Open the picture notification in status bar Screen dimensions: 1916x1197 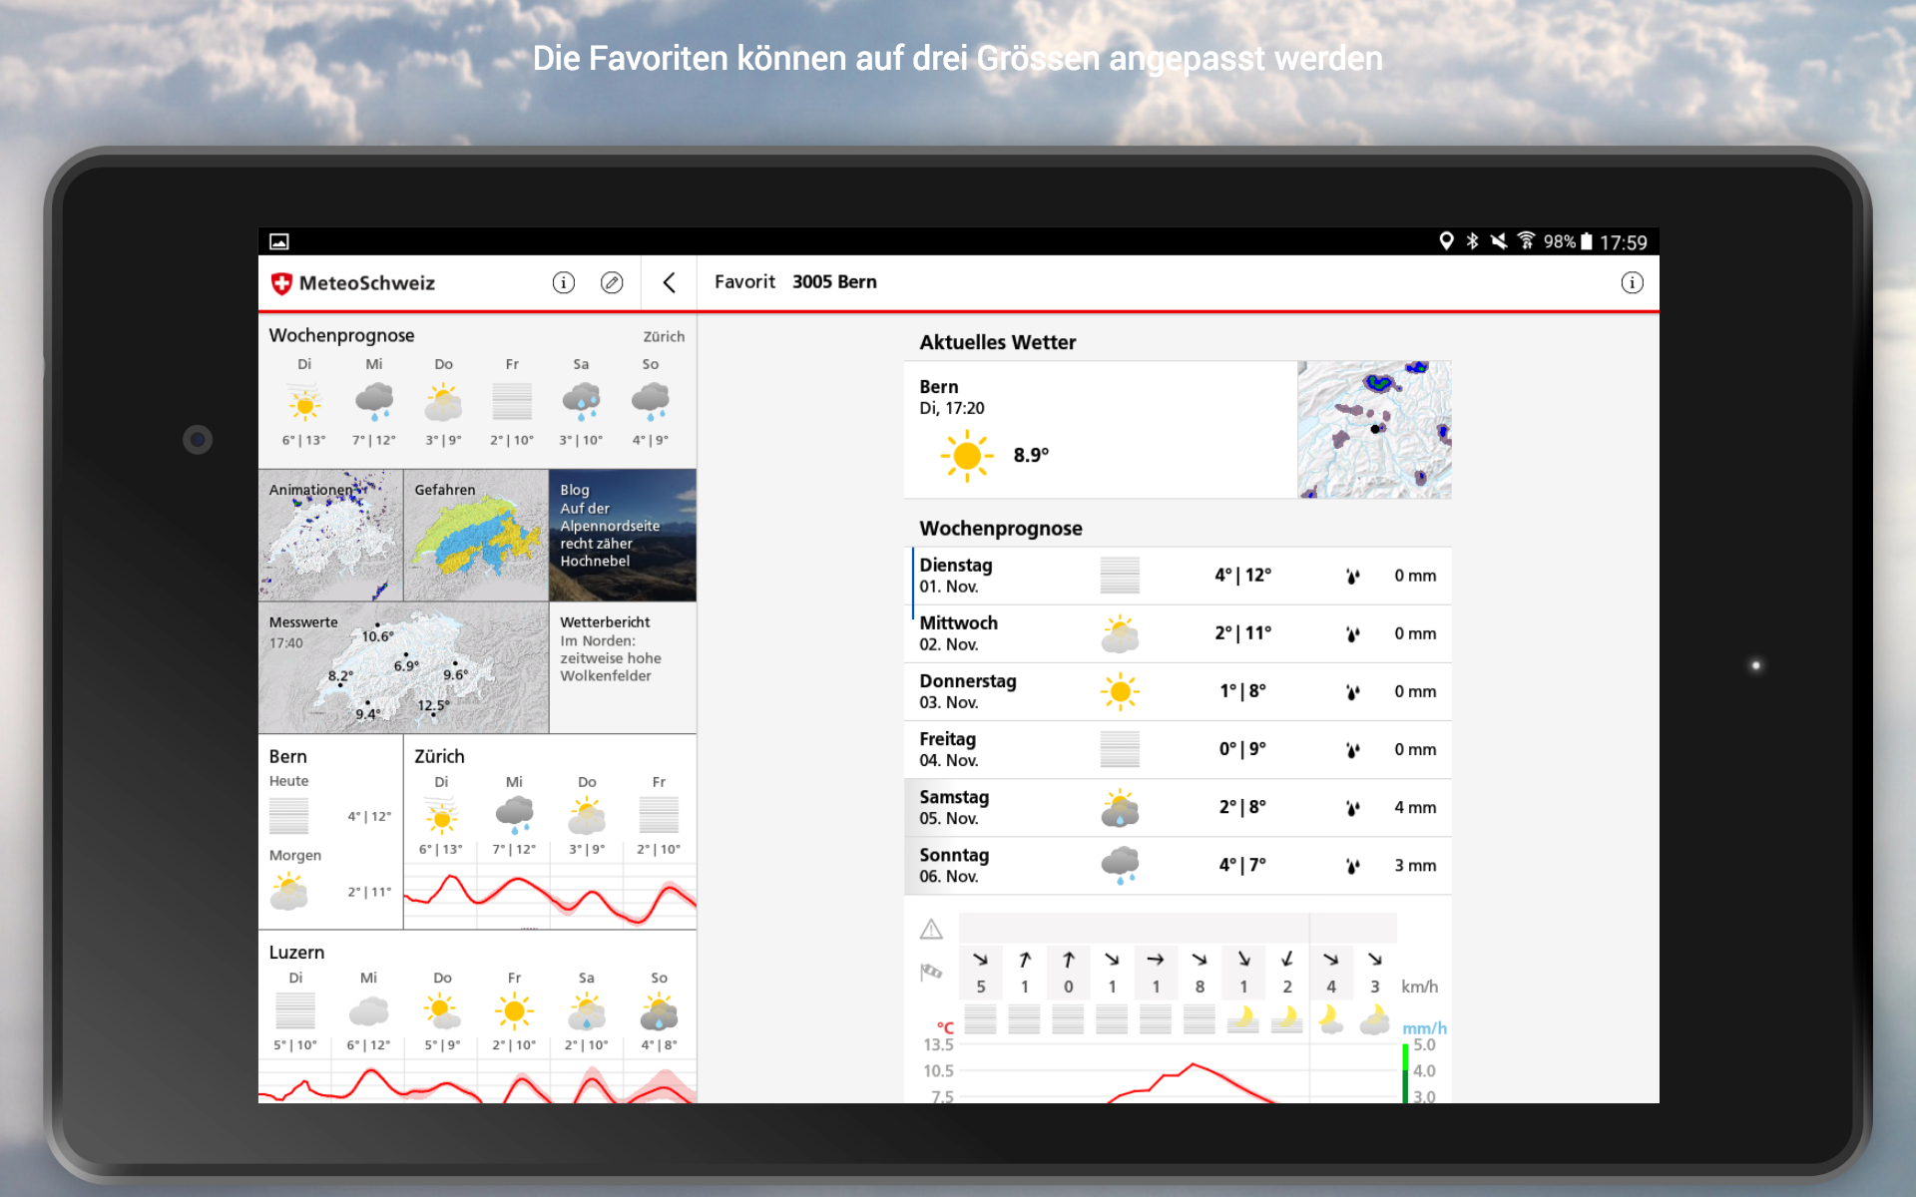pyautogui.click(x=279, y=241)
